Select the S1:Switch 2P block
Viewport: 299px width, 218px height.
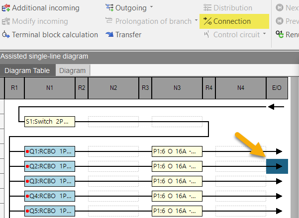click(50, 122)
